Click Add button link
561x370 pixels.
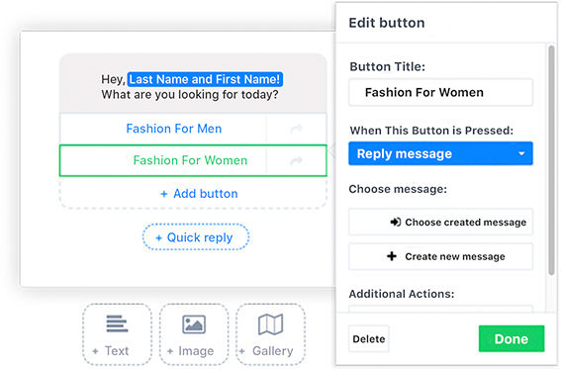tap(199, 194)
